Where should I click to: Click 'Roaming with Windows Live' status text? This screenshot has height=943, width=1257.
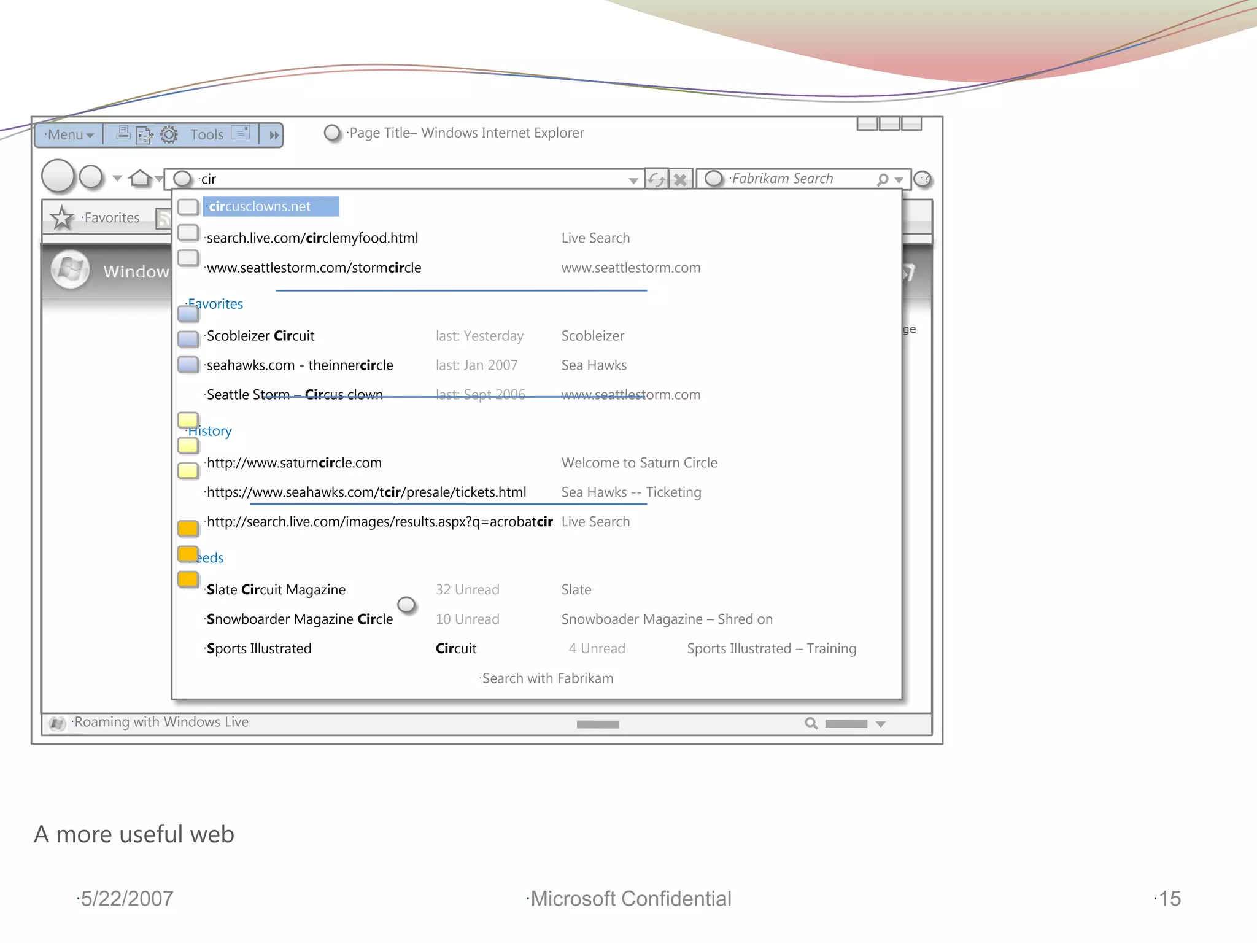160,722
